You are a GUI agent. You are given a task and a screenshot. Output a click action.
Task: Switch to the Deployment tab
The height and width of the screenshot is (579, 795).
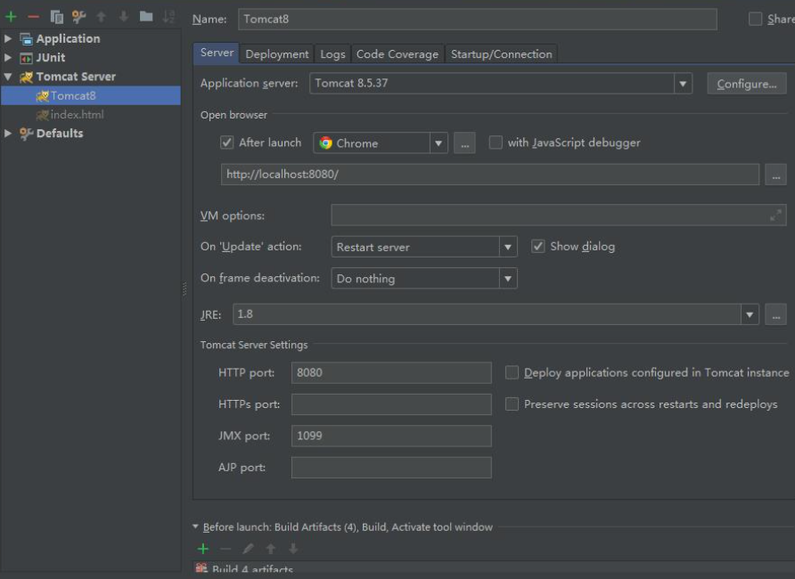[x=276, y=53]
